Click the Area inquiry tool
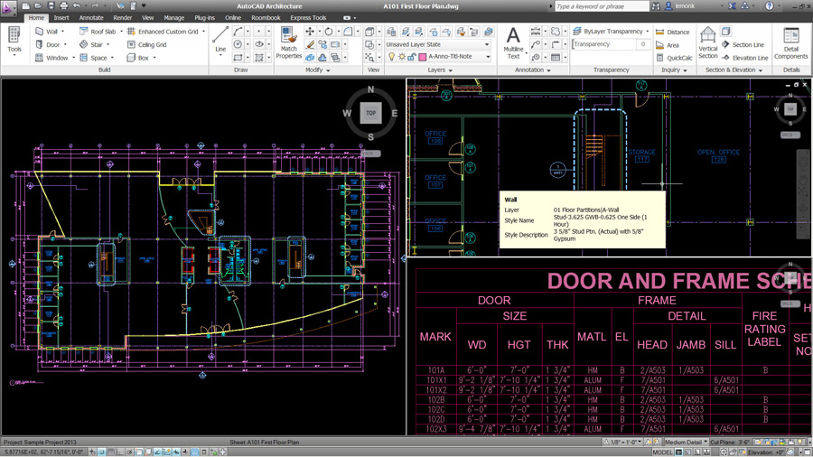Screen dimensions: 813x457 point(668,45)
